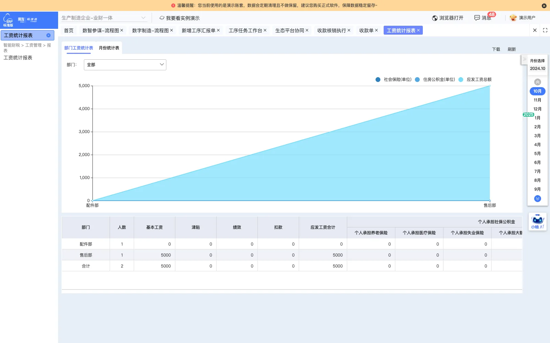Click the 合计 total row label
The image size is (550, 343).
(86, 266)
